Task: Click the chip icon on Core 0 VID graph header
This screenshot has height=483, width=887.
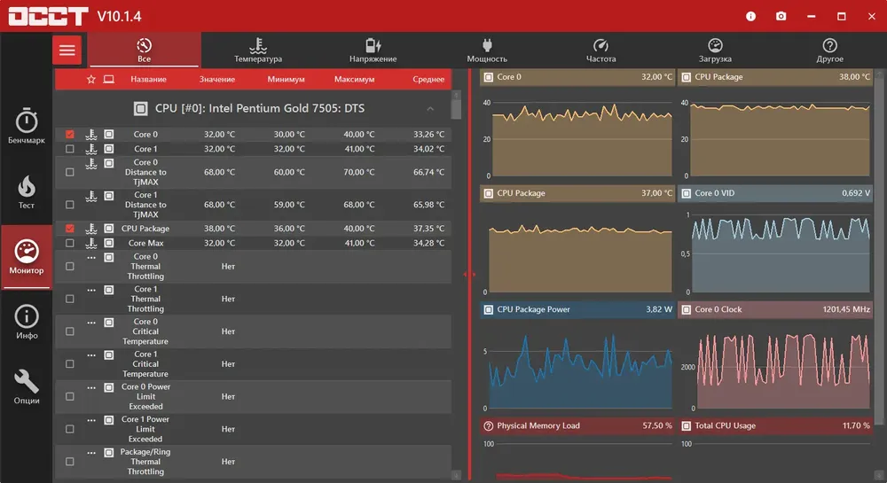Action: pyautogui.click(x=687, y=193)
